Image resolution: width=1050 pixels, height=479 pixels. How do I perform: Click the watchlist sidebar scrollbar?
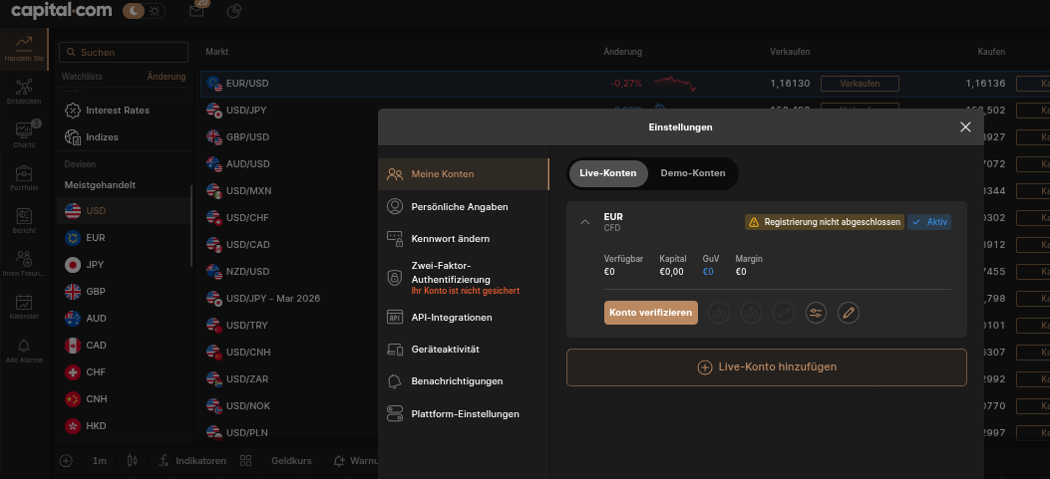tap(191, 225)
